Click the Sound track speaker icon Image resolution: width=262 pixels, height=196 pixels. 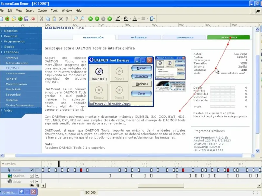[x=9, y=181]
